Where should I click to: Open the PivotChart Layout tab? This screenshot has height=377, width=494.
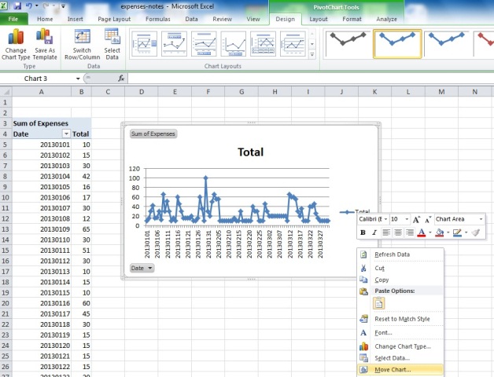[319, 19]
